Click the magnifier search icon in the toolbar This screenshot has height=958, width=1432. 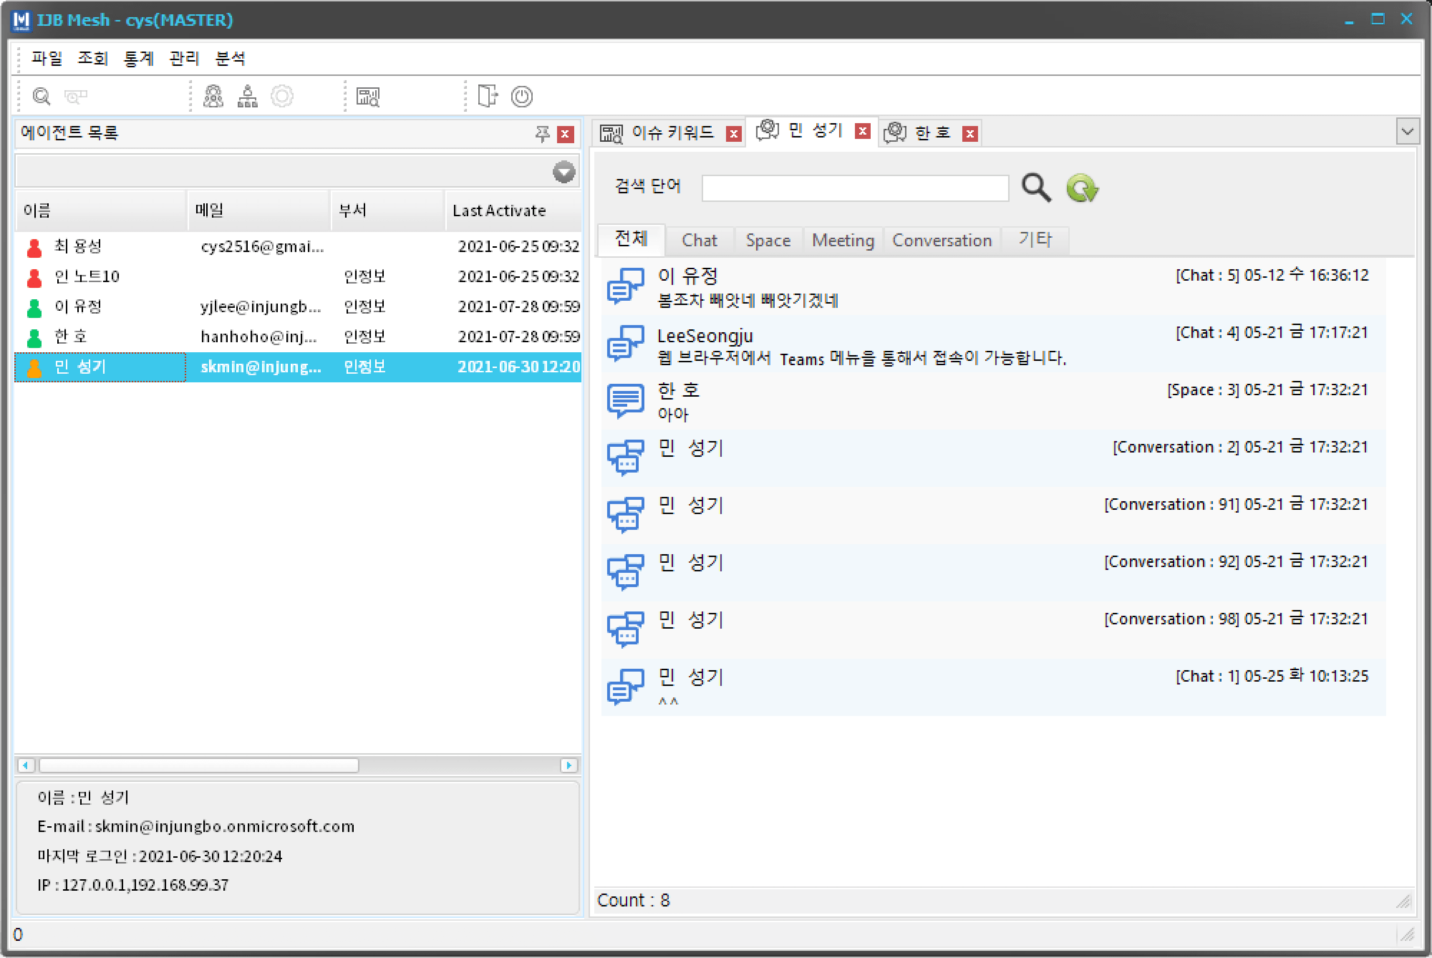click(x=41, y=96)
